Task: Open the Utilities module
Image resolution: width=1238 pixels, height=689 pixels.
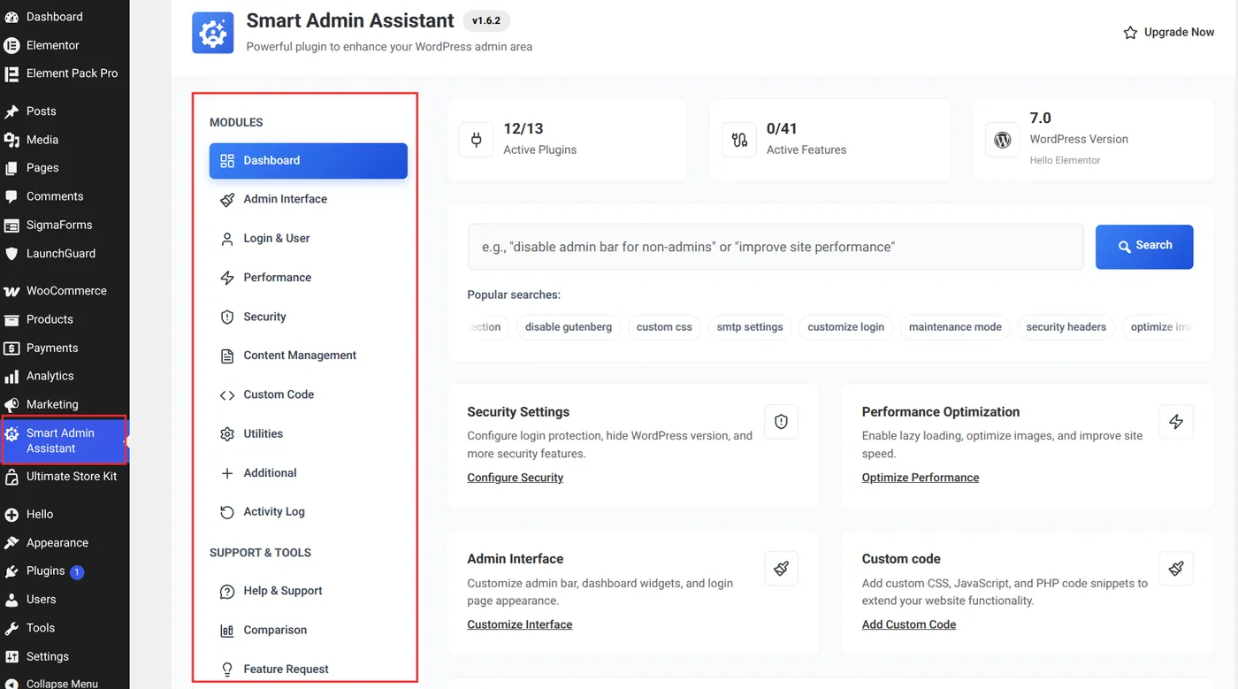Action: pos(308,433)
